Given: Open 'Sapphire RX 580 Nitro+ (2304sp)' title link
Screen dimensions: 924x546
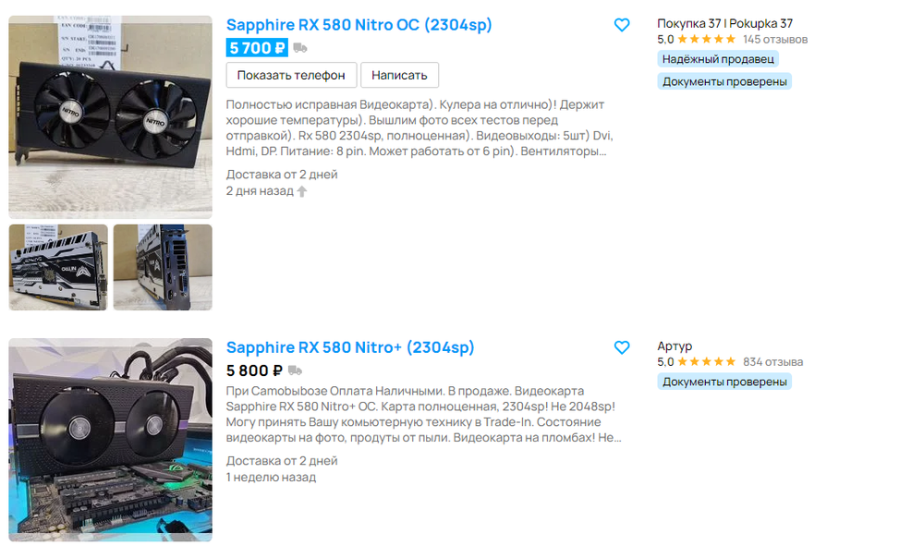Looking at the screenshot, I should tap(350, 347).
